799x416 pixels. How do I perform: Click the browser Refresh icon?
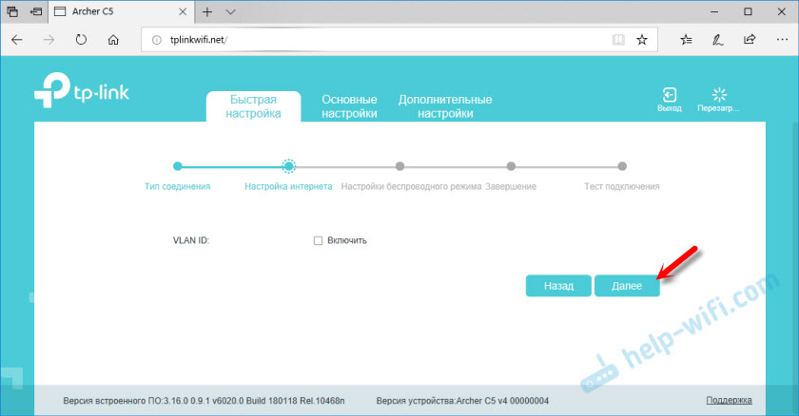click(x=81, y=40)
